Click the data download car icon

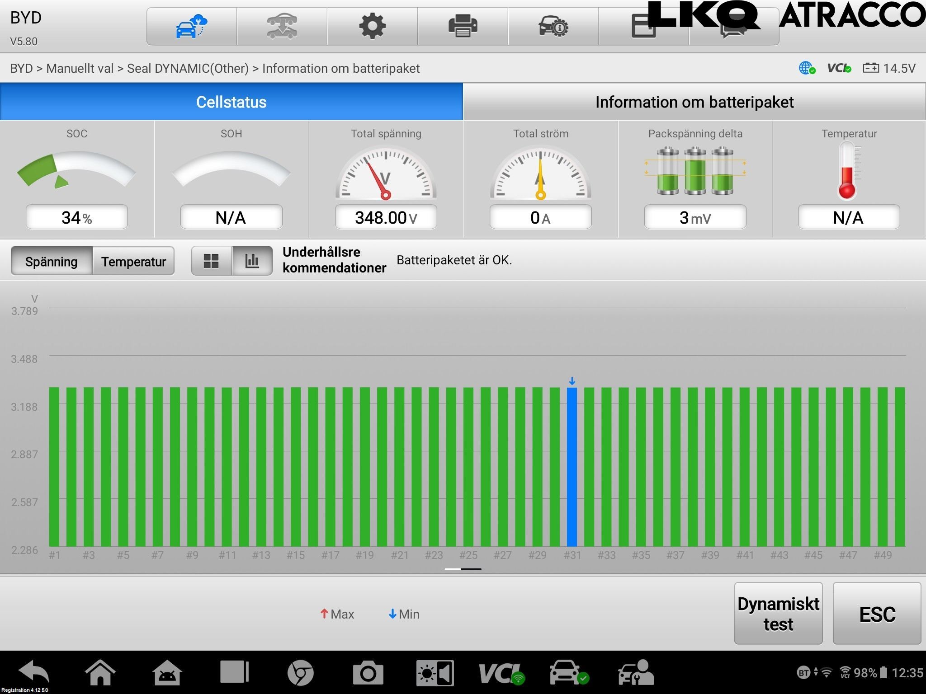click(282, 26)
